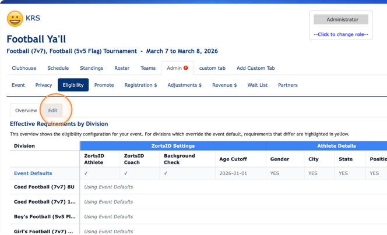The height and width of the screenshot is (235, 387).
Task: Click Add Custom Tab
Action: click(x=255, y=68)
